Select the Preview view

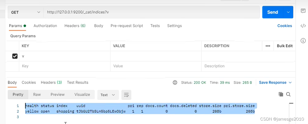point(57,94)
